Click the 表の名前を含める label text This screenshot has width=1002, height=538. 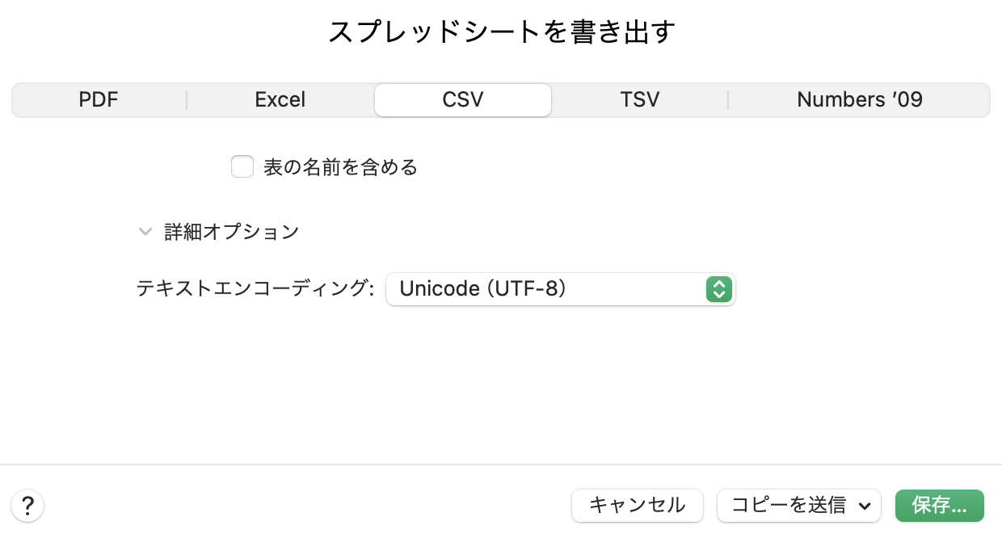340,167
